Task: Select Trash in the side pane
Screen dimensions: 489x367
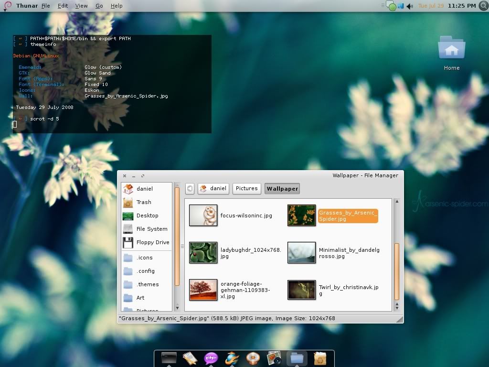Action: coord(143,202)
